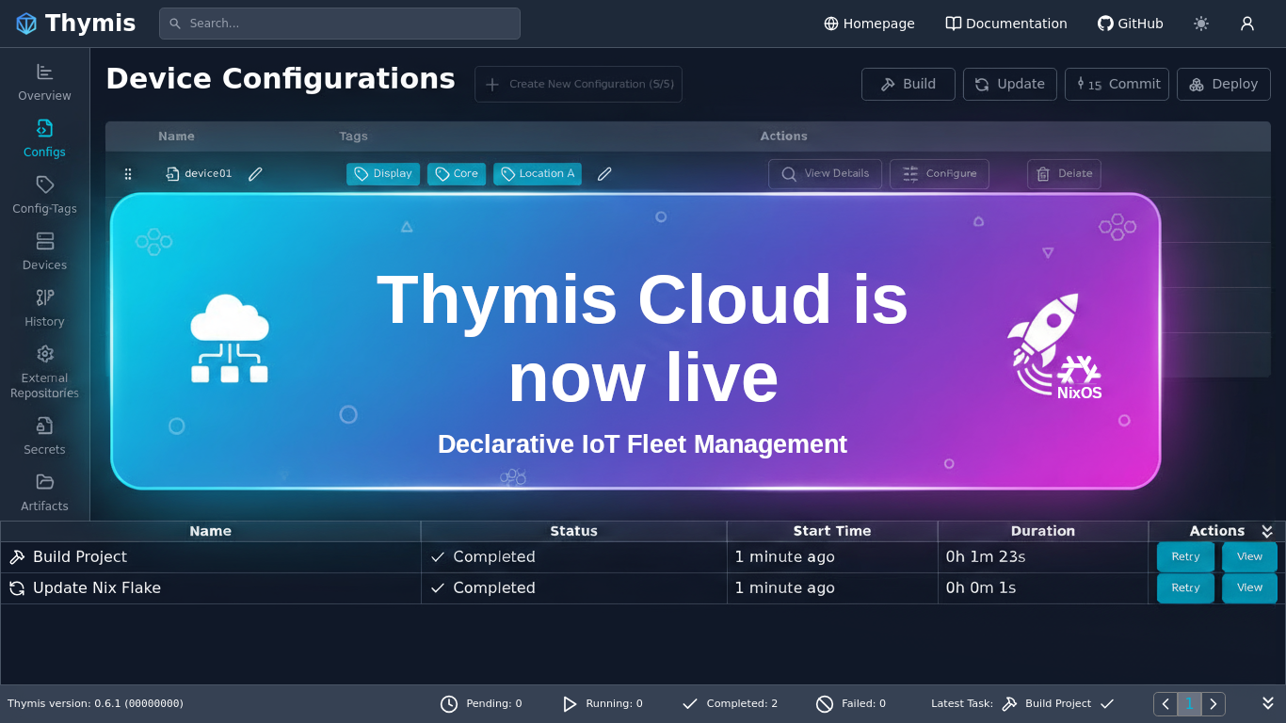The height and width of the screenshot is (723, 1286).
Task: Click View Details for device01
Action: pyautogui.click(x=825, y=174)
